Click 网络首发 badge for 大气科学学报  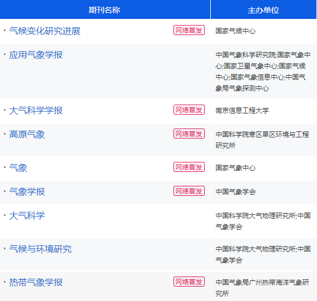(189, 110)
